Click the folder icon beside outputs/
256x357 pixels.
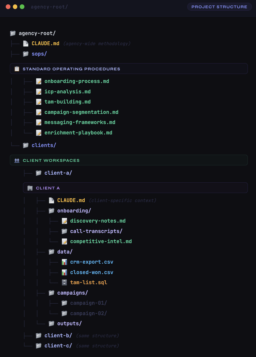point(52,323)
